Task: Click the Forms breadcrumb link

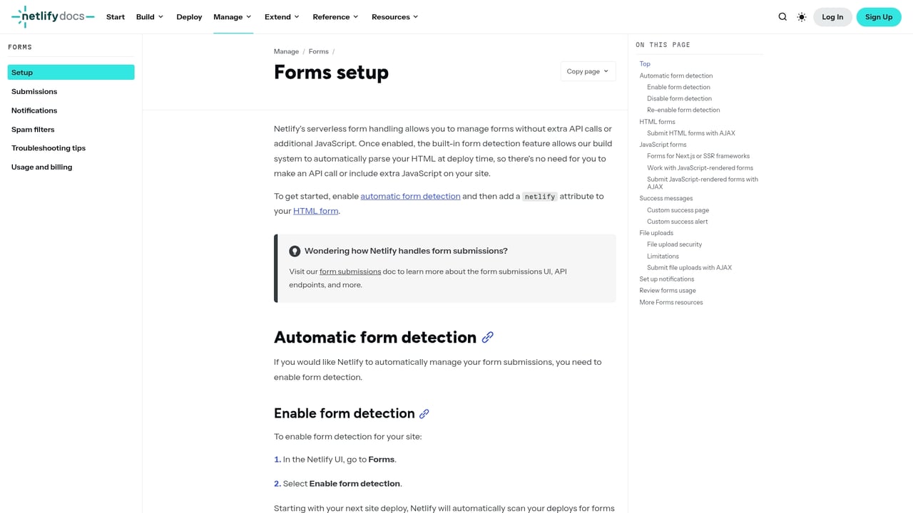Action: (x=318, y=51)
